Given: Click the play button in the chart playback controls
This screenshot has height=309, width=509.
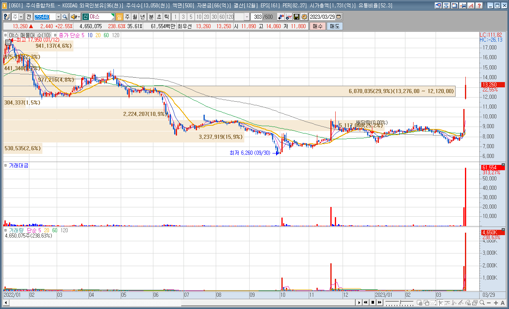Looking at the screenshot, I should coord(359,302).
